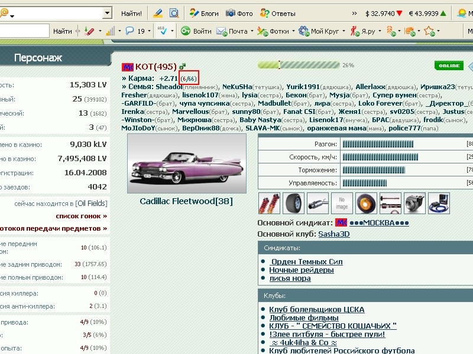Screen dimensions: 473x354
Task: Open family member Yurik1991 profile
Action: point(303,87)
